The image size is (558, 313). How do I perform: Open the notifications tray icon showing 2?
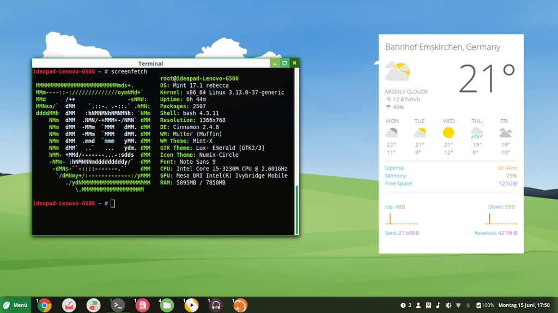405,305
